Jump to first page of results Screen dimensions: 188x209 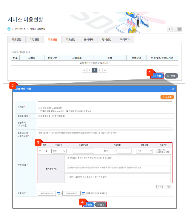click(x=84, y=70)
